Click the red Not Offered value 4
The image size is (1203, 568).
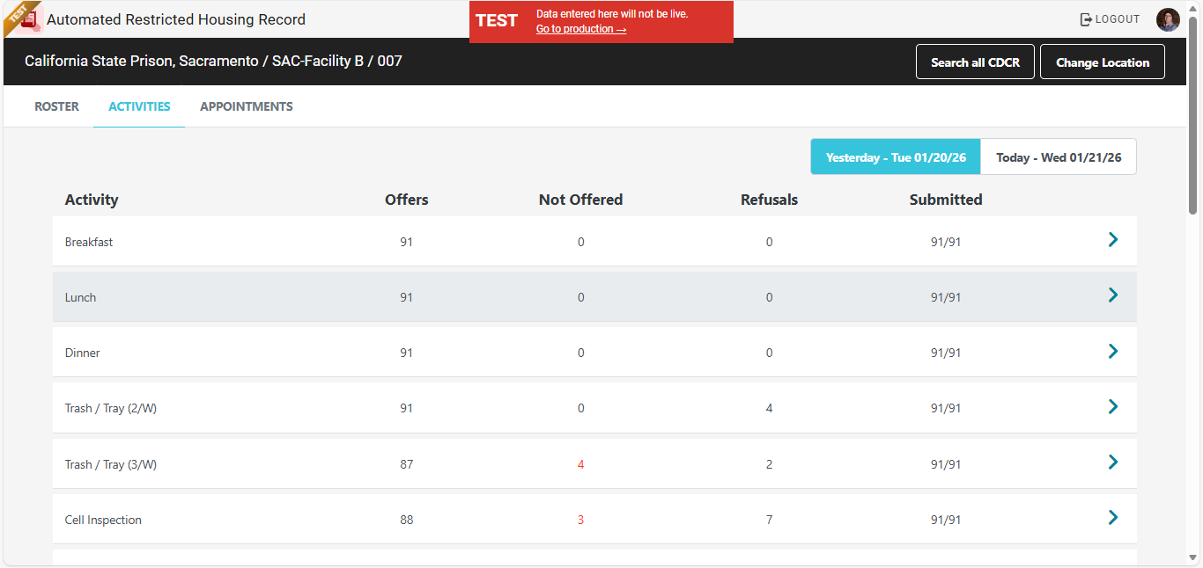(580, 464)
